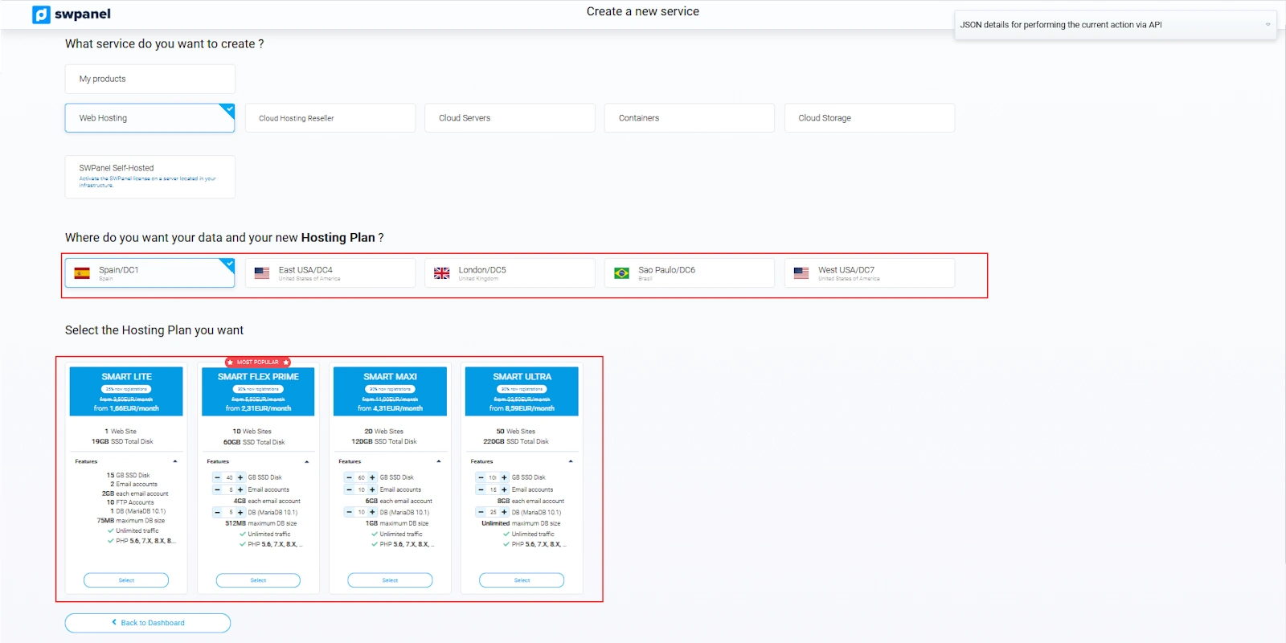Image resolution: width=1286 pixels, height=643 pixels.
Task: Decrease GB SSD Disk in Smart Ultra
Action: 481,477
